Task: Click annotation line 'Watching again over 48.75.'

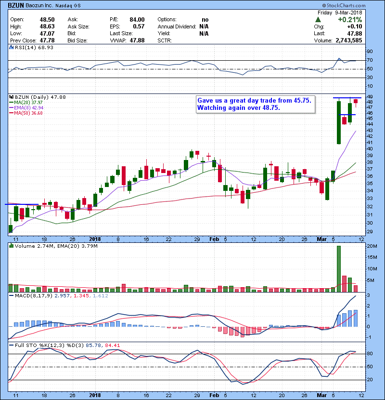Action: coord(239,107)
